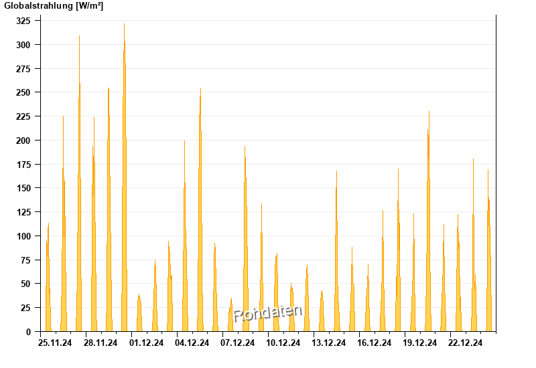This screenshot has height=368, width=536.
Task: Click the 13.12.24 date label
Action: 329,343
